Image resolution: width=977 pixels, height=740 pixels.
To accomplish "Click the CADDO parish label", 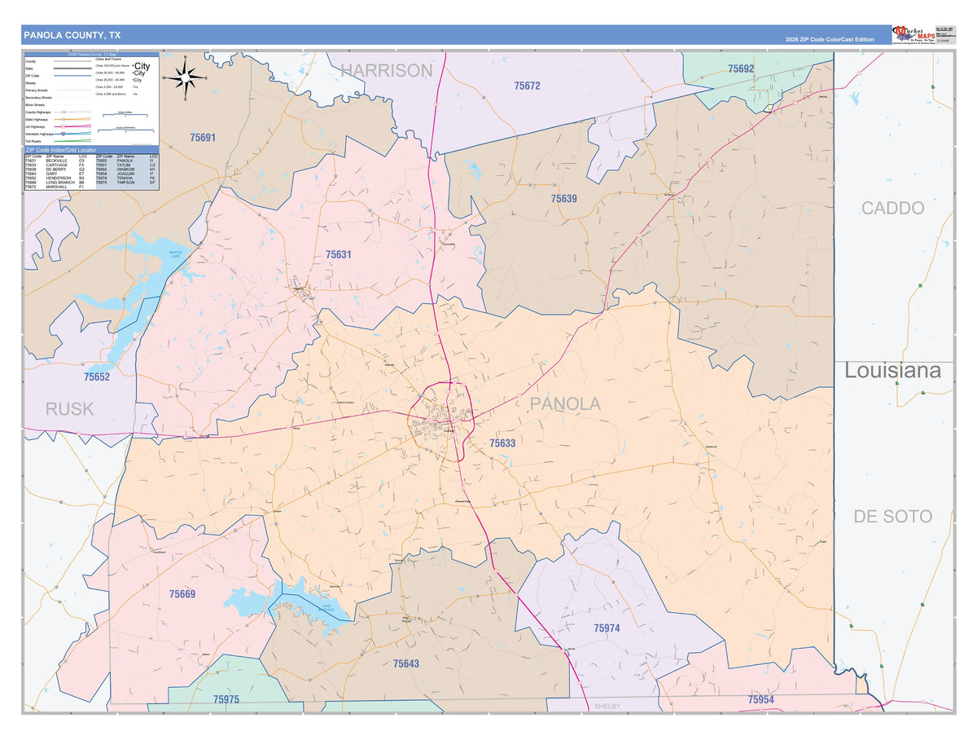I will [x=894, y=208].
